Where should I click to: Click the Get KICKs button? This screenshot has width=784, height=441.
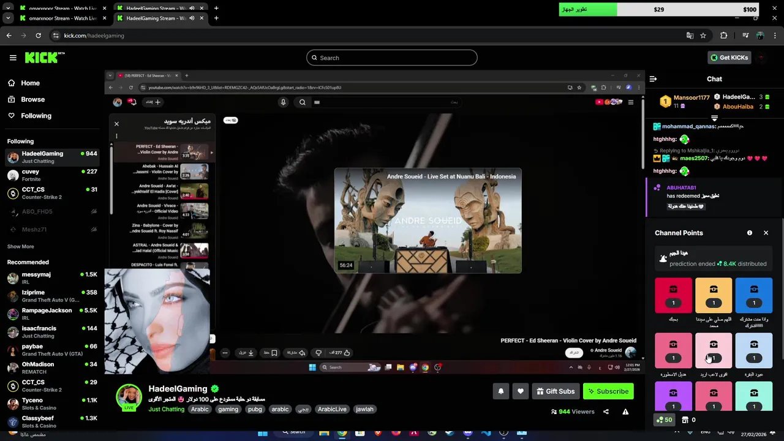click(x=729, y=58)
